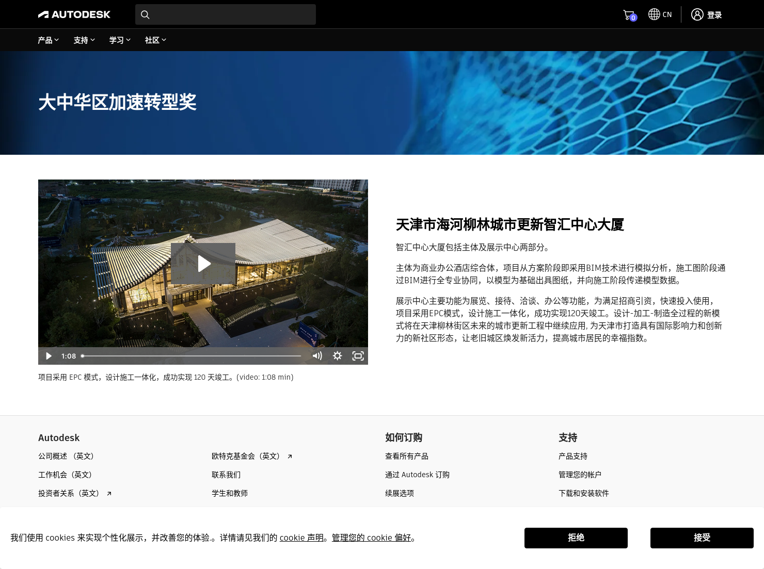Toggle video playback with the play button
This screenshot has width=764, height=569.
(48, 355)
